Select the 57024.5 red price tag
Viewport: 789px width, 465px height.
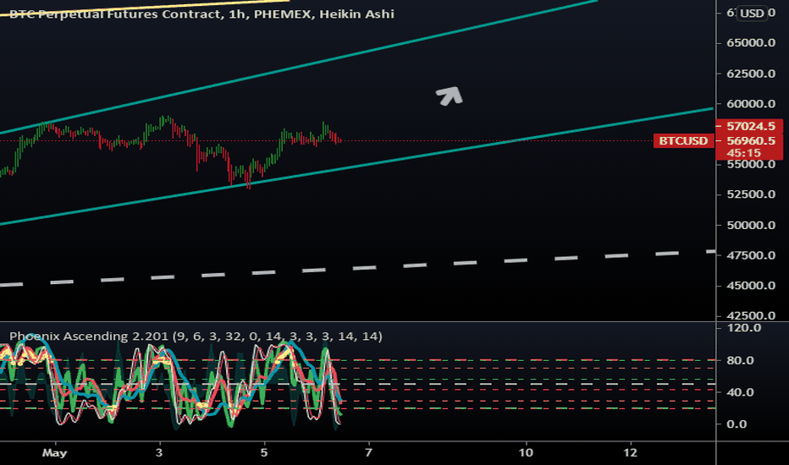(x=749, y=126)
